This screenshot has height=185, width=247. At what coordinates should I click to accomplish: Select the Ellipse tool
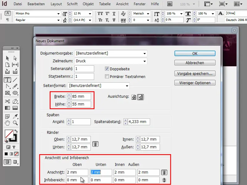[x=15, y=93]
